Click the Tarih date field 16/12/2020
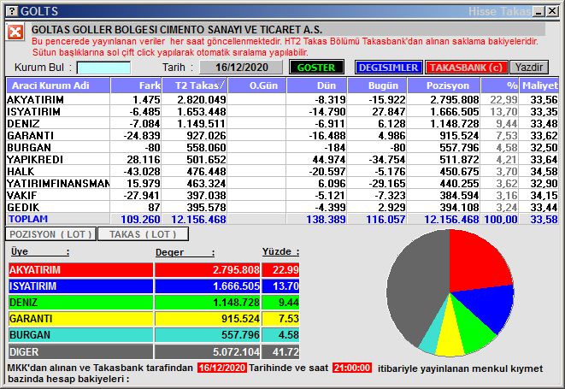The width and height of the screenshot is (565, 389). click(241, 68)
